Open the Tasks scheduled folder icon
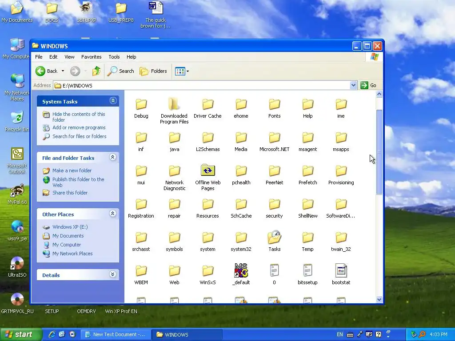This screenshot has height=341, width=455. pos(274,238)
